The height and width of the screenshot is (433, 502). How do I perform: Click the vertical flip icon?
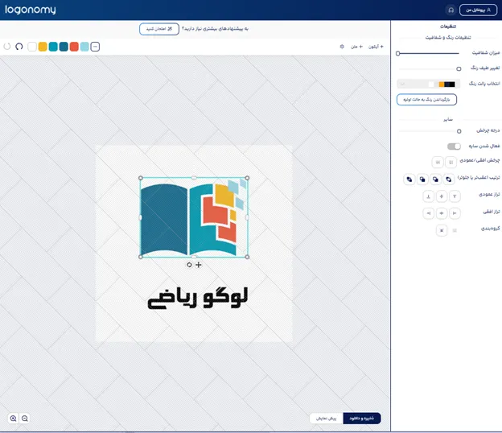pyautogui.click(x=438, y=163)
